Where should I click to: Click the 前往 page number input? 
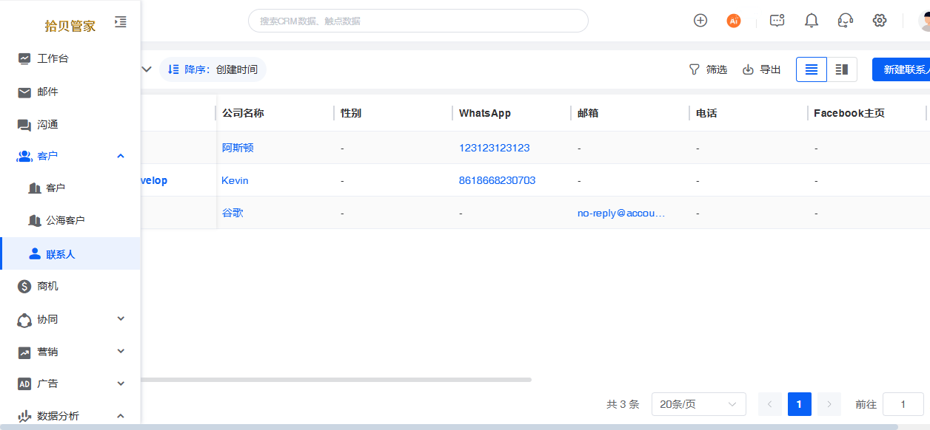coord(903,404)
